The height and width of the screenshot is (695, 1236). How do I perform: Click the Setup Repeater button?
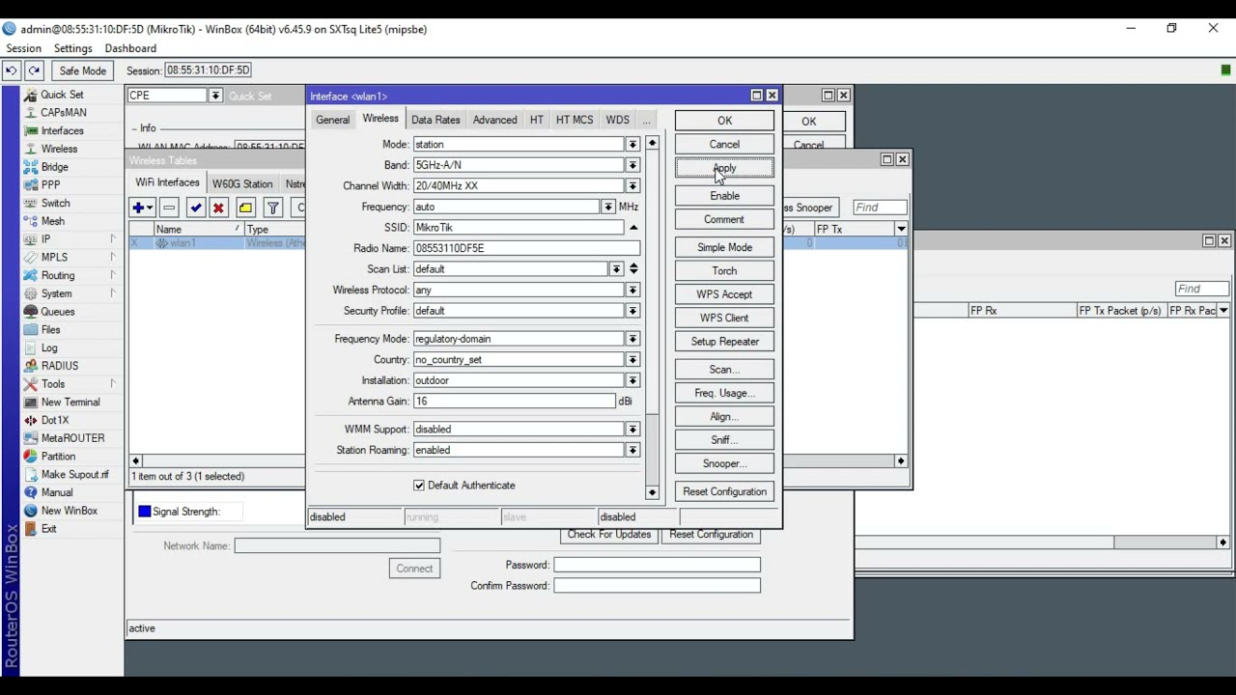pyautogui.click(x=724, y=342)
